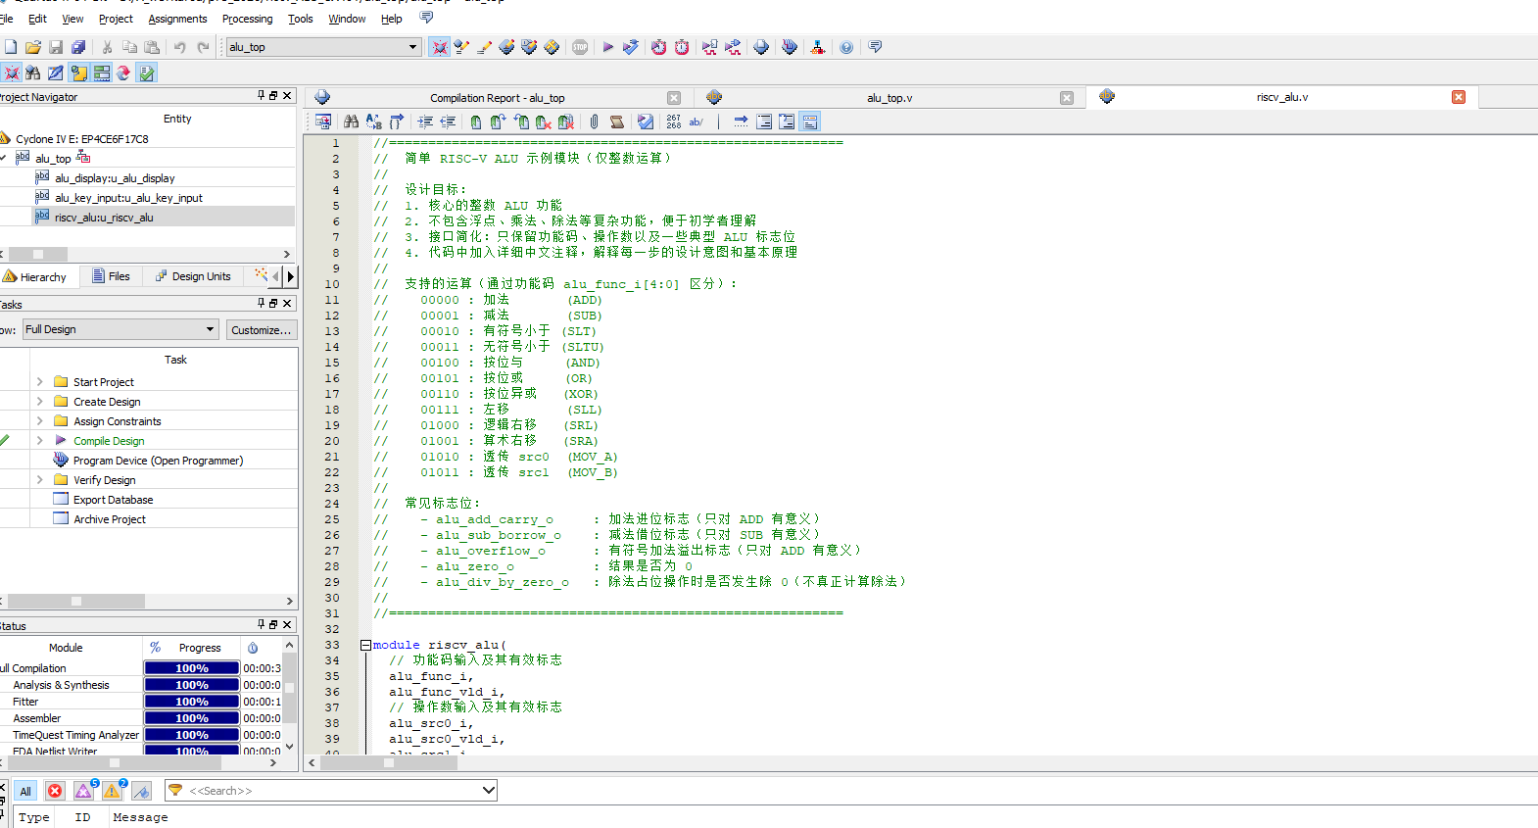Open the alu_top project selection dropdown
This screenshot has height=828, width=1538.
click(413, 47)
